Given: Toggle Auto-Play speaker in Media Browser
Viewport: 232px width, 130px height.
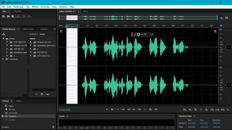Looking at the screenshot, I should [47, 94].
